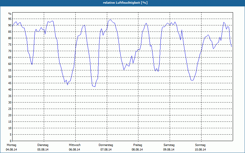Screen dimensions: 245x153
Task: Click the y-axis value 15
Action: (10, 121)
